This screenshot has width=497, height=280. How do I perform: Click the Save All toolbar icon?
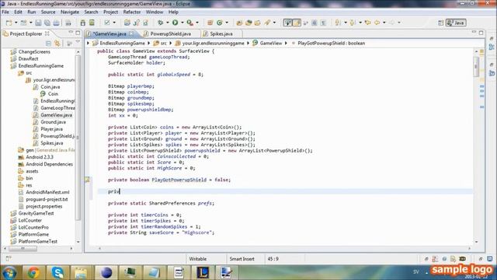[47, 23]
